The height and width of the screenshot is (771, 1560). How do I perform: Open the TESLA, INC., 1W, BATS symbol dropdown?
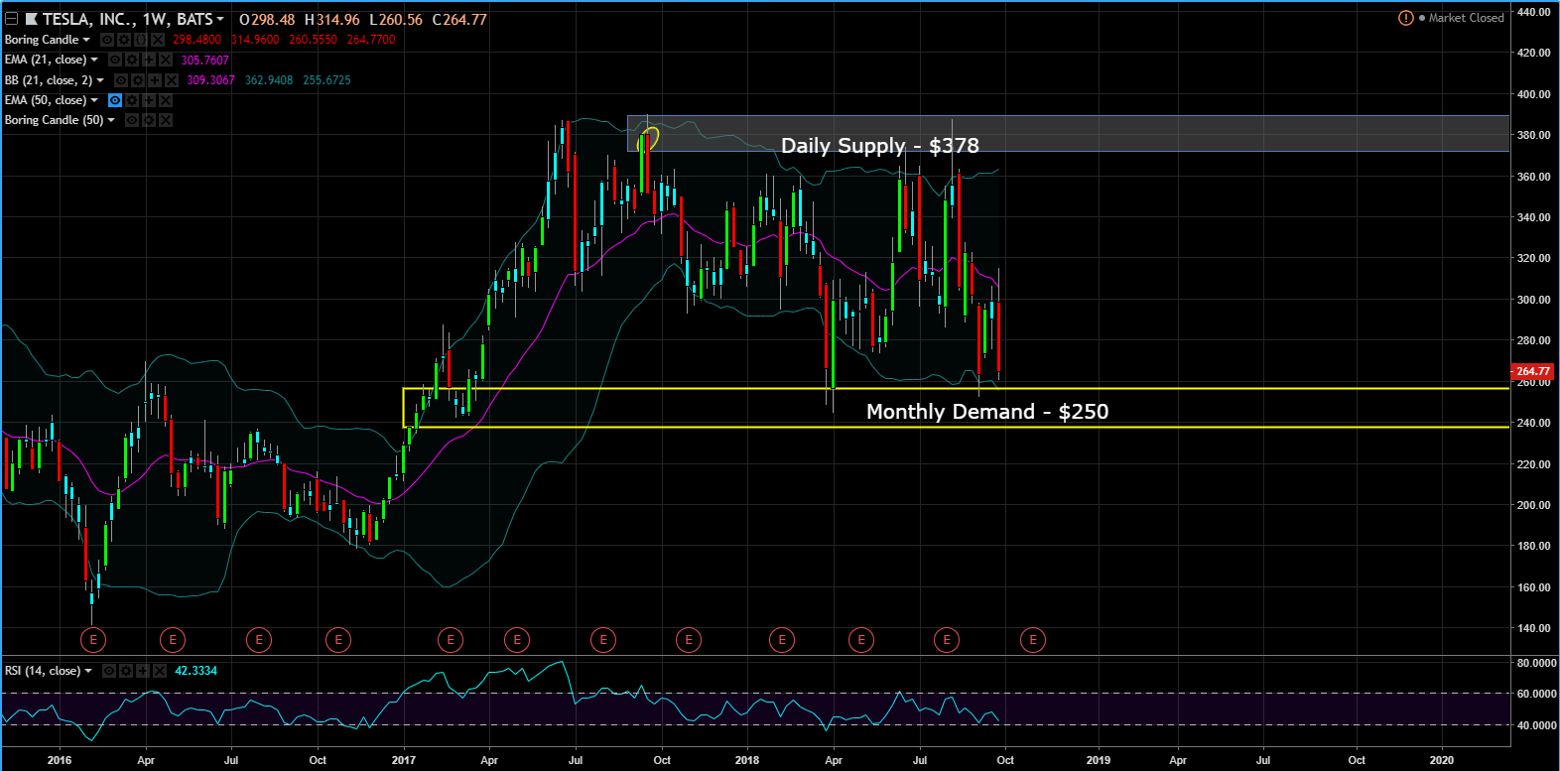[219, 19]
